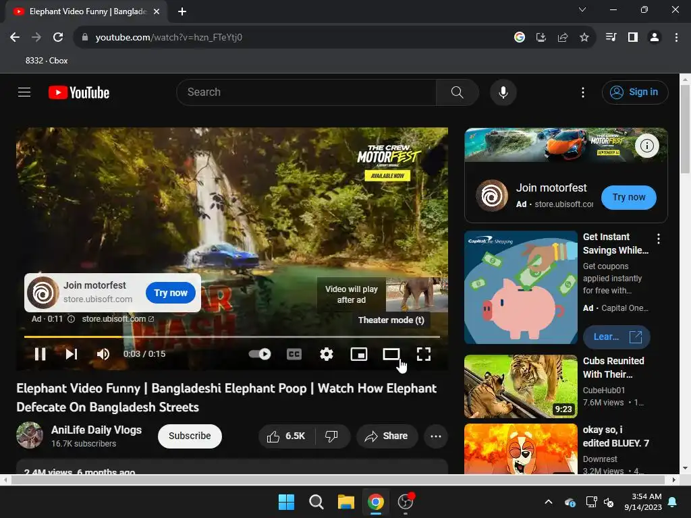Click Learn more on Capital One ad

point(617,337)
